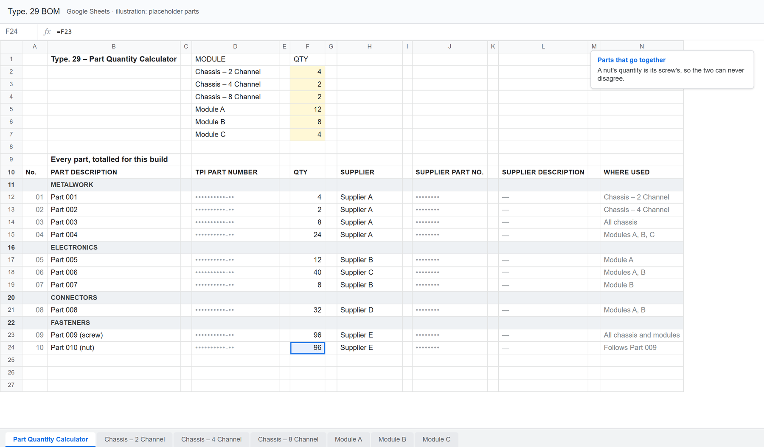Viewport: 764px width, 447px height.
Task: Switch to the Chassis – 4 Channel tab
Action: pyautogui.click(x=211, y=439)
